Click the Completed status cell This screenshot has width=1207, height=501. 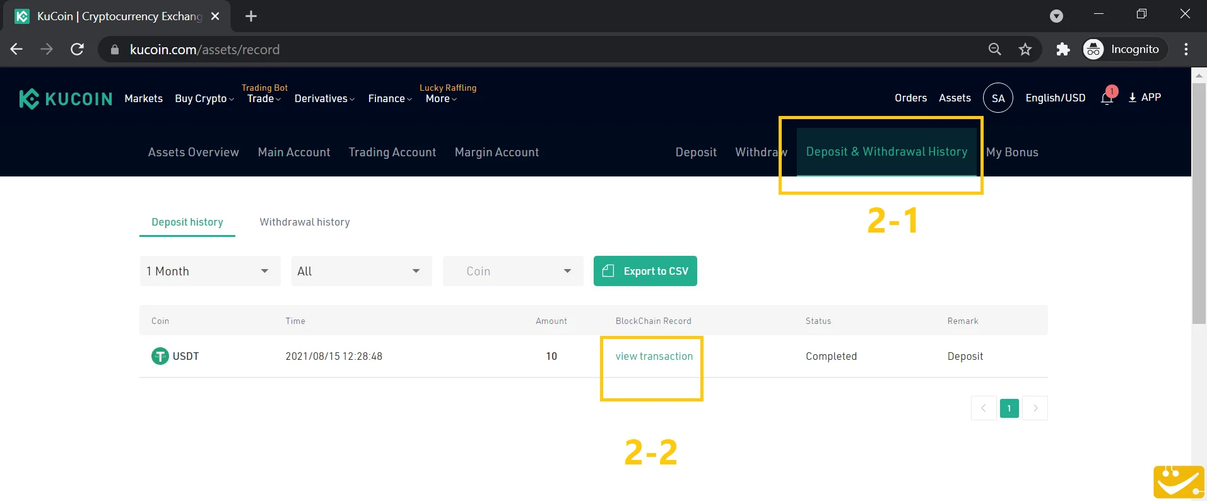tap(831, 356)
